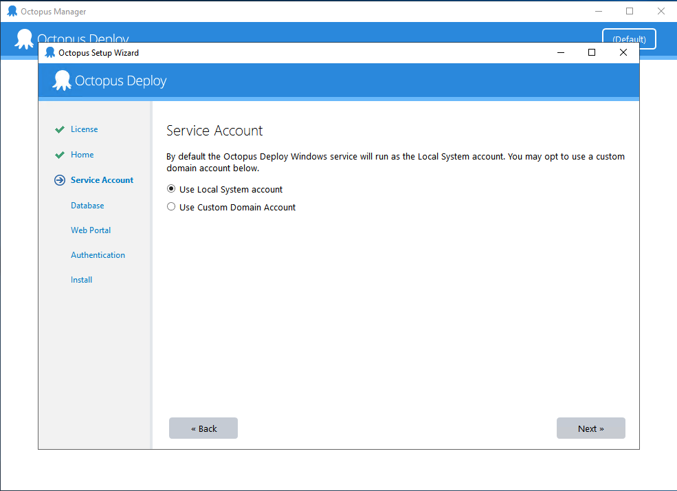The image size is (677, 491).
Task: Open the License step in sidebar
Action: (84, 129)
